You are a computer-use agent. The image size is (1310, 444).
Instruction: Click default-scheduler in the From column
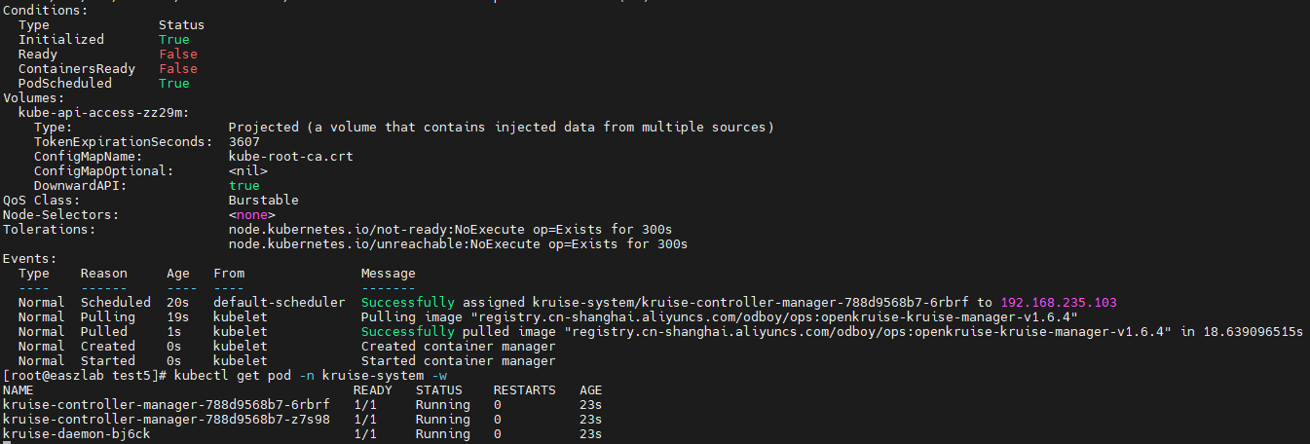coord(279,303)
